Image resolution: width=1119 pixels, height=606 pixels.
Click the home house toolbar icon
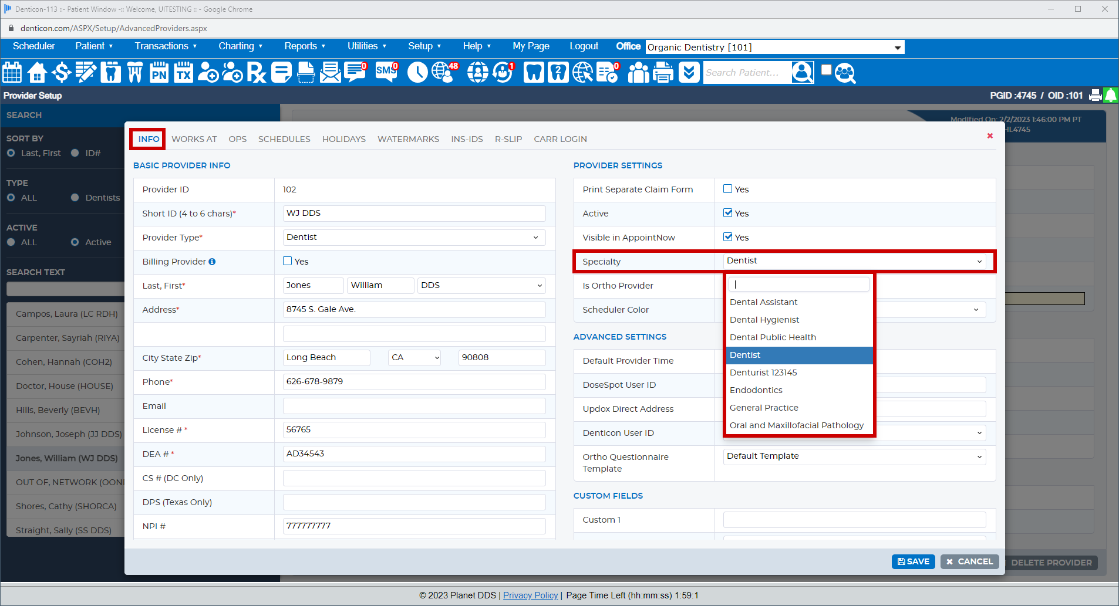pyautogui.click(x=37, y=72)
